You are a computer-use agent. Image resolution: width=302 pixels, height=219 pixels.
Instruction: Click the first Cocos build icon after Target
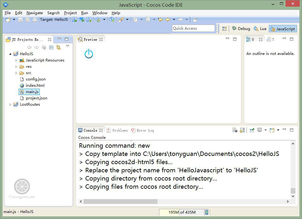[74, 20]
